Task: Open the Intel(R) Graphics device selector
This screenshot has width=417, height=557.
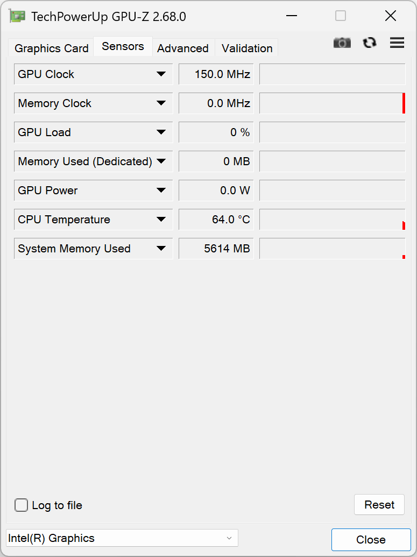Action: coord(122,538)
